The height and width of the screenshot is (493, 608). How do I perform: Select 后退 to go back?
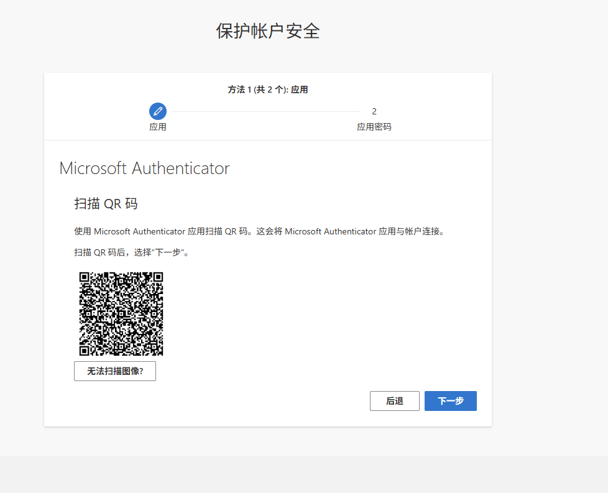394,401
